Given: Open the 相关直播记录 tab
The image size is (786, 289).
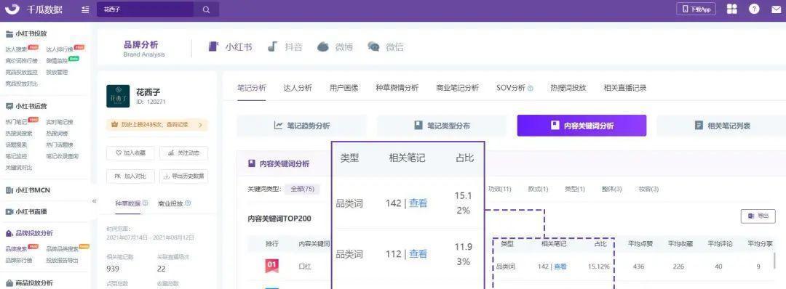Looking at the screenshot, I should (625, 88).
